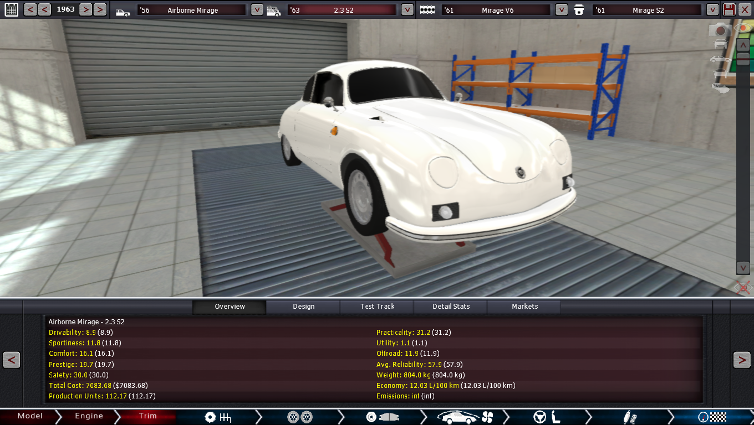The height and width of the screenshot is (425, 754).
Task: Take a screenshot with the camera icon
Action: coord(721,29)
